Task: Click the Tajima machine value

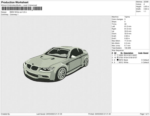Action: [x=127, y=17]
